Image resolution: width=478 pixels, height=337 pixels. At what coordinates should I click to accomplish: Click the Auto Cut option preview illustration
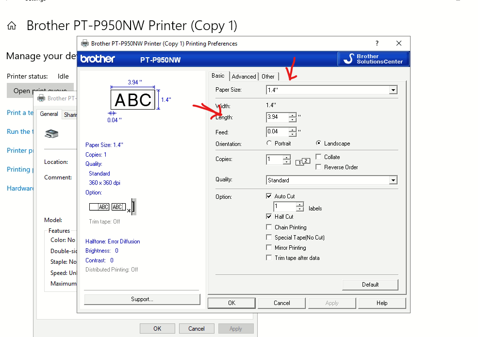(113, 207)
